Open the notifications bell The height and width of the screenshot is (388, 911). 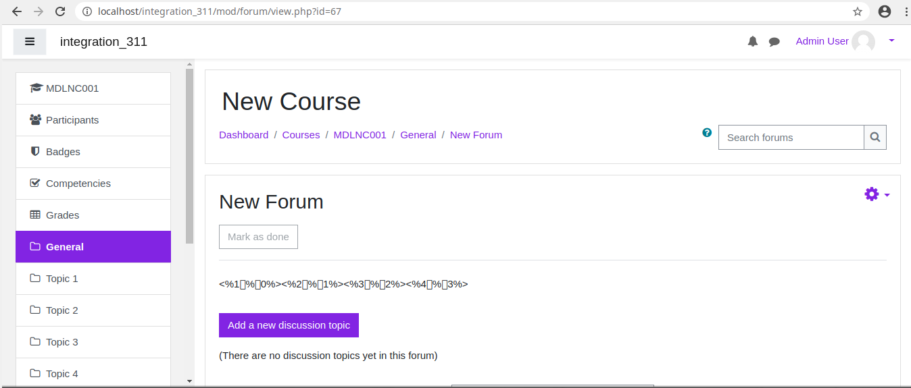753,42
